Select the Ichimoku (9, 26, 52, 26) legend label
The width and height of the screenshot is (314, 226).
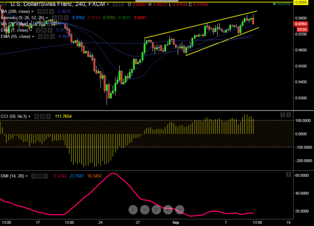click(22, 18)
